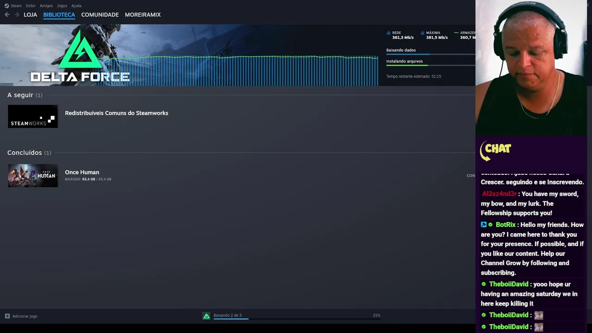Click the MÁXIMA speed indicator

pyautogui.click(x=434, y=35)
